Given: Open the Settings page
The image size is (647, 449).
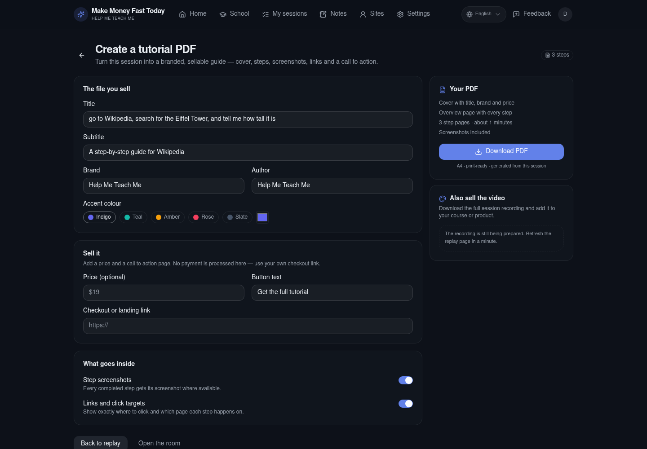Looking at the screenshot, I should pyautogui.click(x=413, y=14).
